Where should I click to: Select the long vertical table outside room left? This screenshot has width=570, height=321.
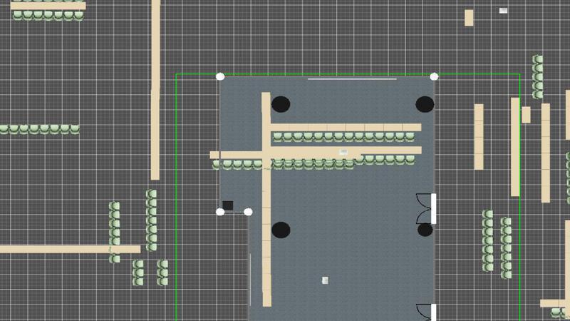point(155,89)
